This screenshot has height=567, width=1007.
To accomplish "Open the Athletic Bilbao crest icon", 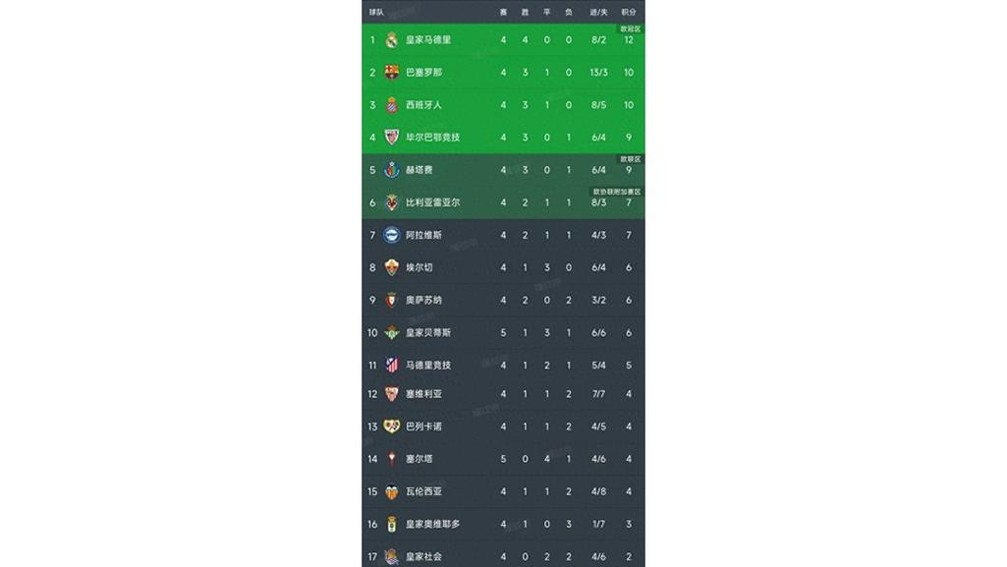I will (x=391, y=138).
